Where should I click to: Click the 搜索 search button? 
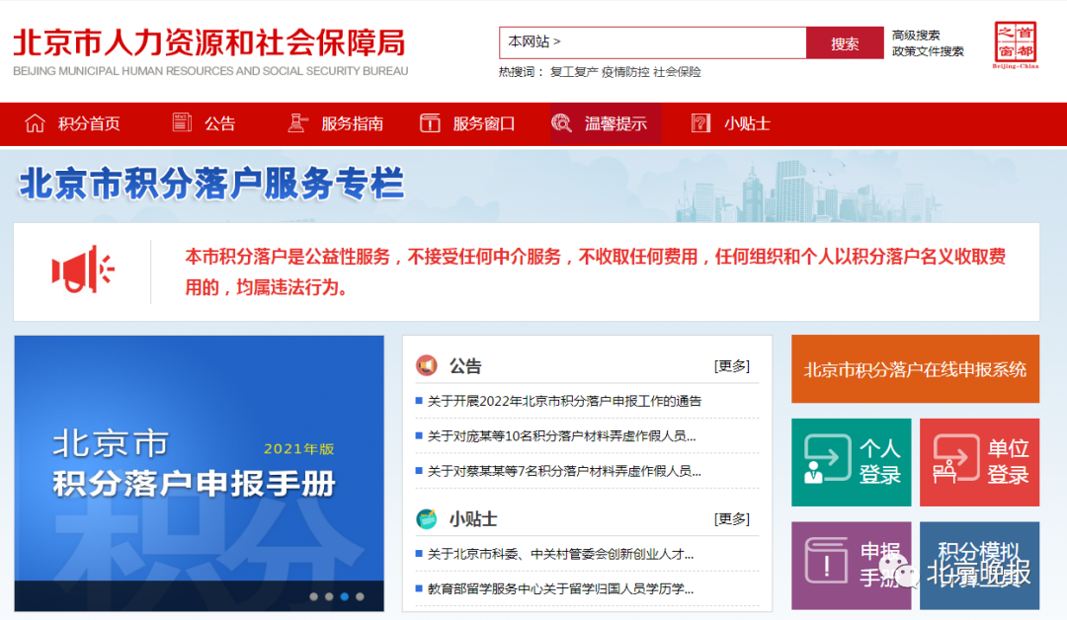(x=844, y=42)
